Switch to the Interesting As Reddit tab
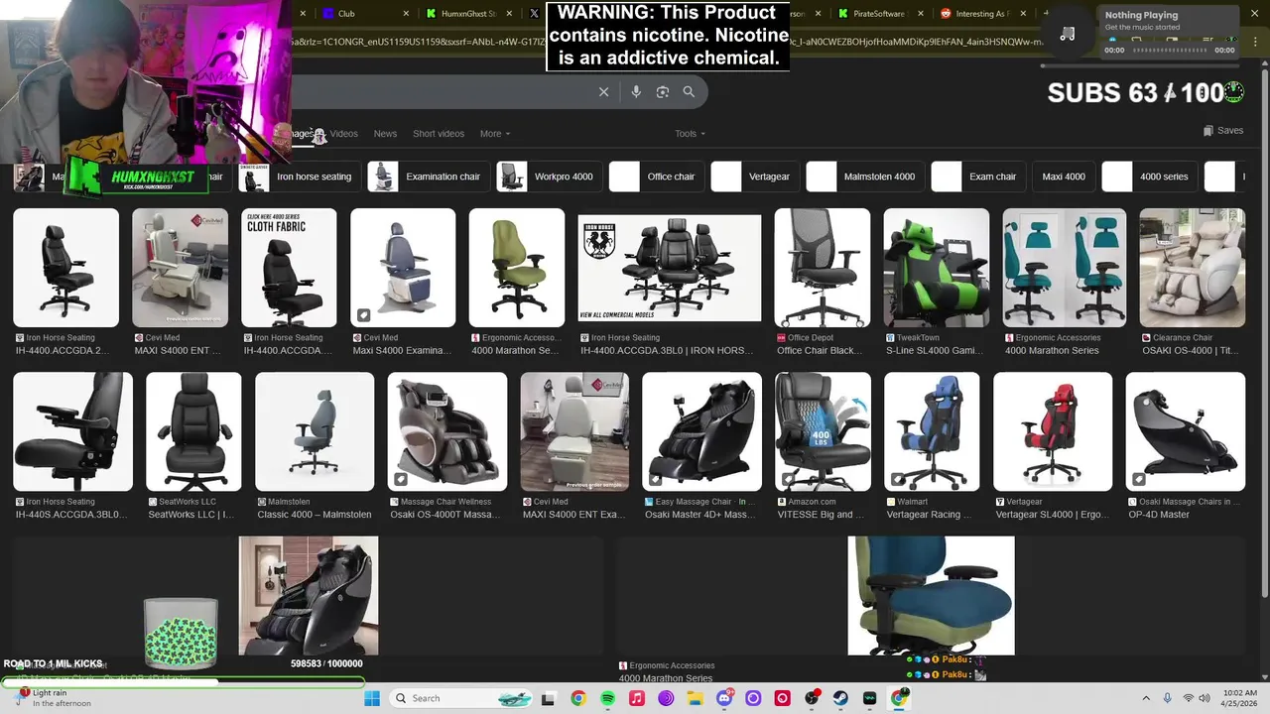Image resolution: width=1270 pixels, height=714 pixels. 980,14
